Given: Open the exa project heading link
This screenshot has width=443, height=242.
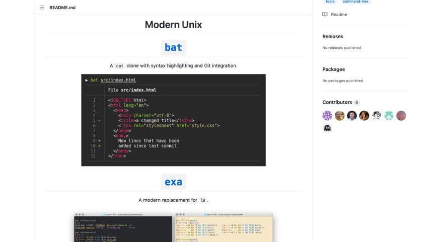Looking at the screenshot, I should (173, 182).
